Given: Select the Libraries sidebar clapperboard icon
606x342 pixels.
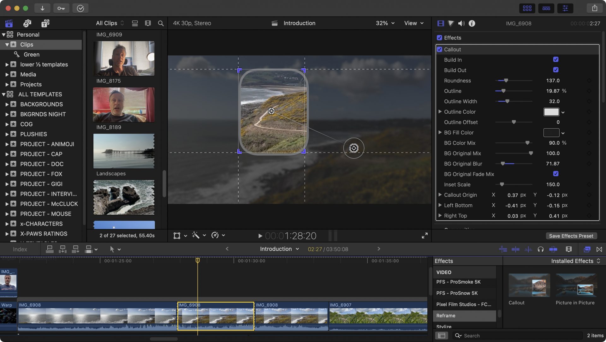Looking at the screenshot, I should pyautogui.click(x=9, y=23).
